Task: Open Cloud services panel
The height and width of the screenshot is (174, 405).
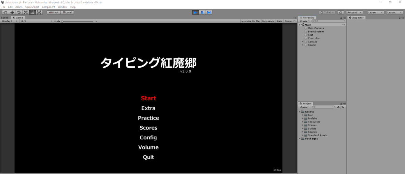Action: tap(341, 12)
